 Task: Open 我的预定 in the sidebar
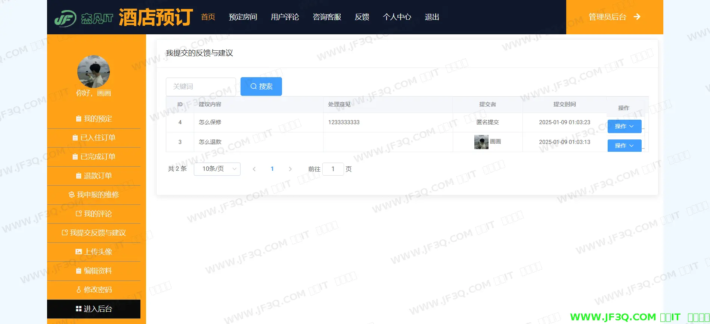[x=94, y=119]
